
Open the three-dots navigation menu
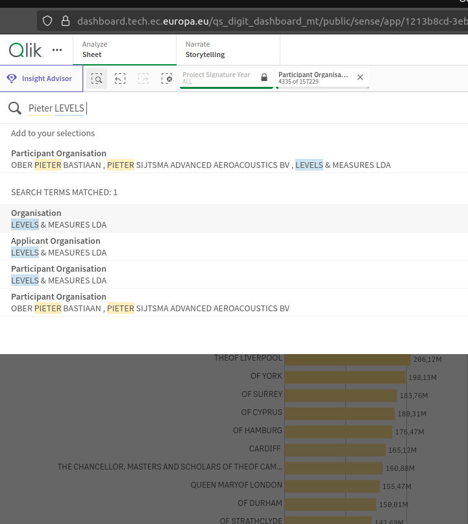coord(57,50)
